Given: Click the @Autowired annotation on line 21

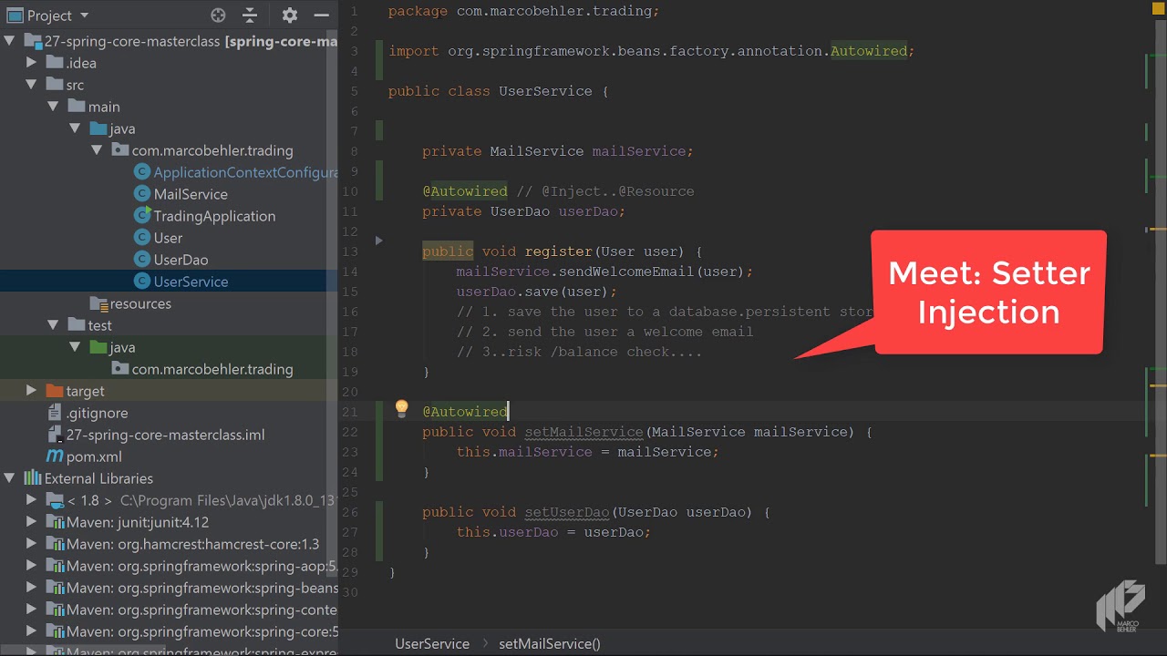Looking at the screenshot, I should click(465, 412).
